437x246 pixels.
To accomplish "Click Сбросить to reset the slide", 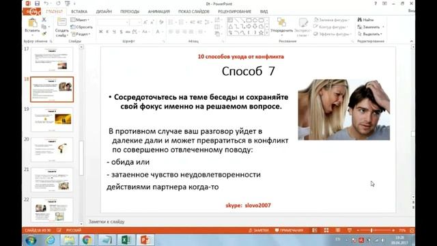I will point(82,27).
